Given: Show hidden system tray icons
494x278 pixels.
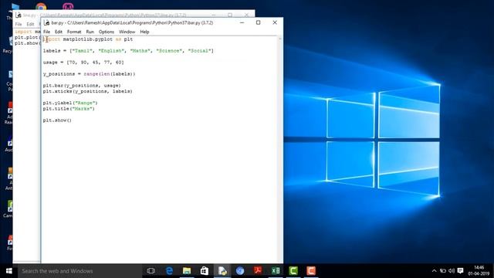Looking at the screenshot, I should 434,271.
